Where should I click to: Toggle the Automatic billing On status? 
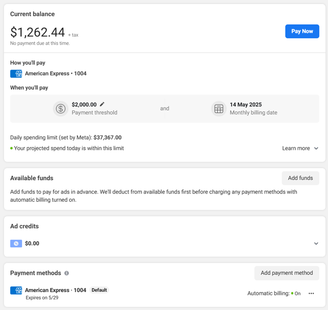pos(295,293)
